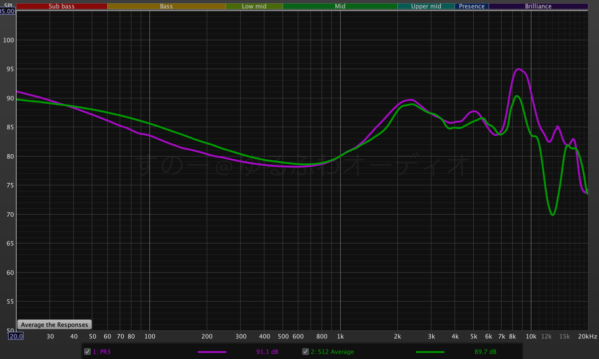This screenshot has width=599, height=359.
Task: Click the Brilliance band label
Action: coord(538,6)
